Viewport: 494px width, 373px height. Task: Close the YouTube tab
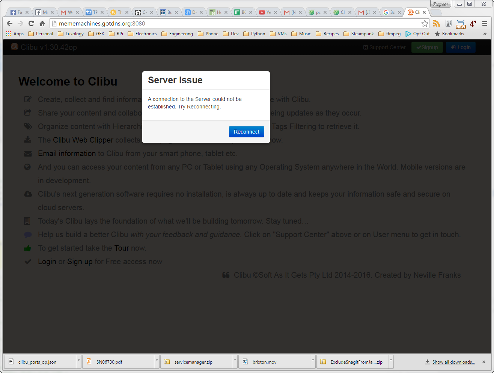pos(276,12)
